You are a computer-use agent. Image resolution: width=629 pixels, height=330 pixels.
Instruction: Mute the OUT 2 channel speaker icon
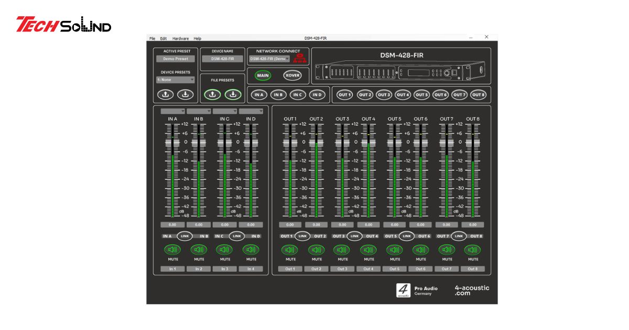coord(316,250)
